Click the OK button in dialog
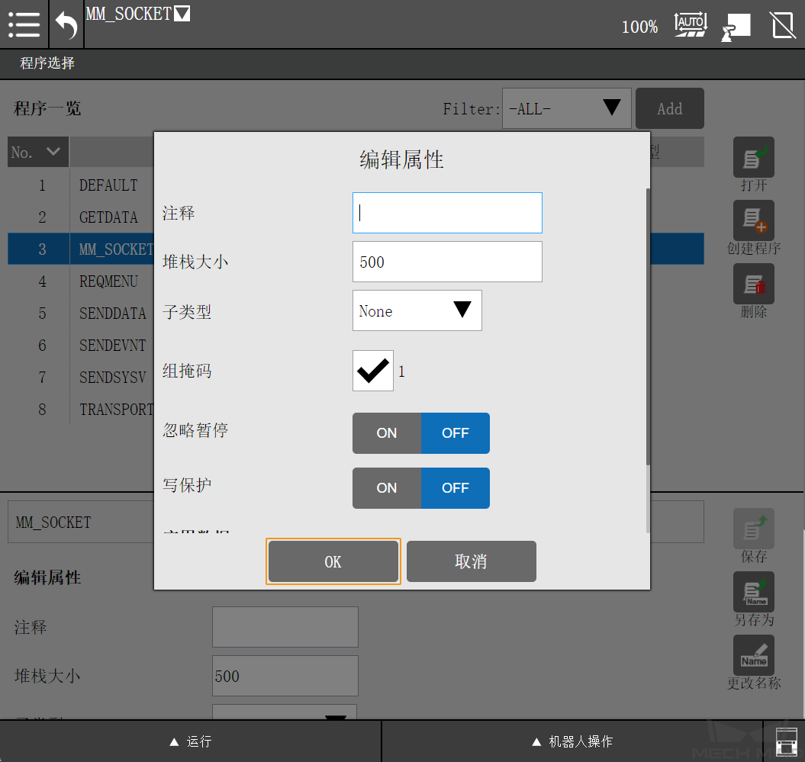 (x=333, y=561)
